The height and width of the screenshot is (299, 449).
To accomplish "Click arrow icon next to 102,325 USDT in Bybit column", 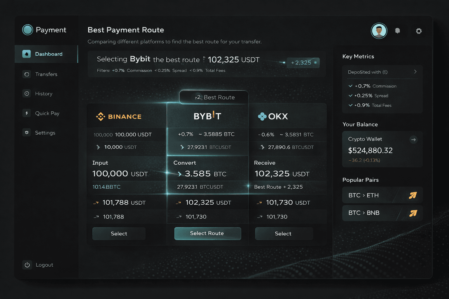I will 179,203.
